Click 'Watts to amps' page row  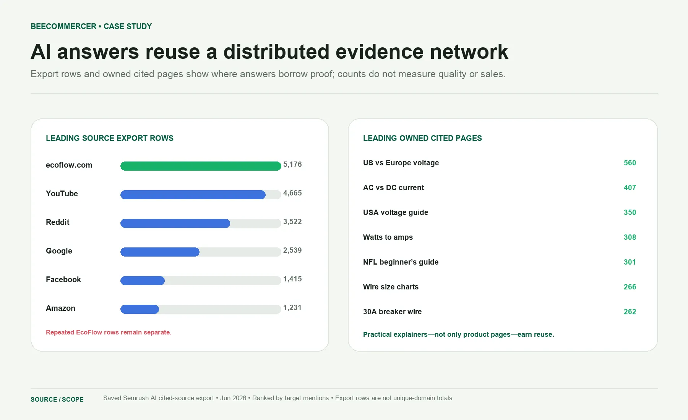click(x=500, y=237)
